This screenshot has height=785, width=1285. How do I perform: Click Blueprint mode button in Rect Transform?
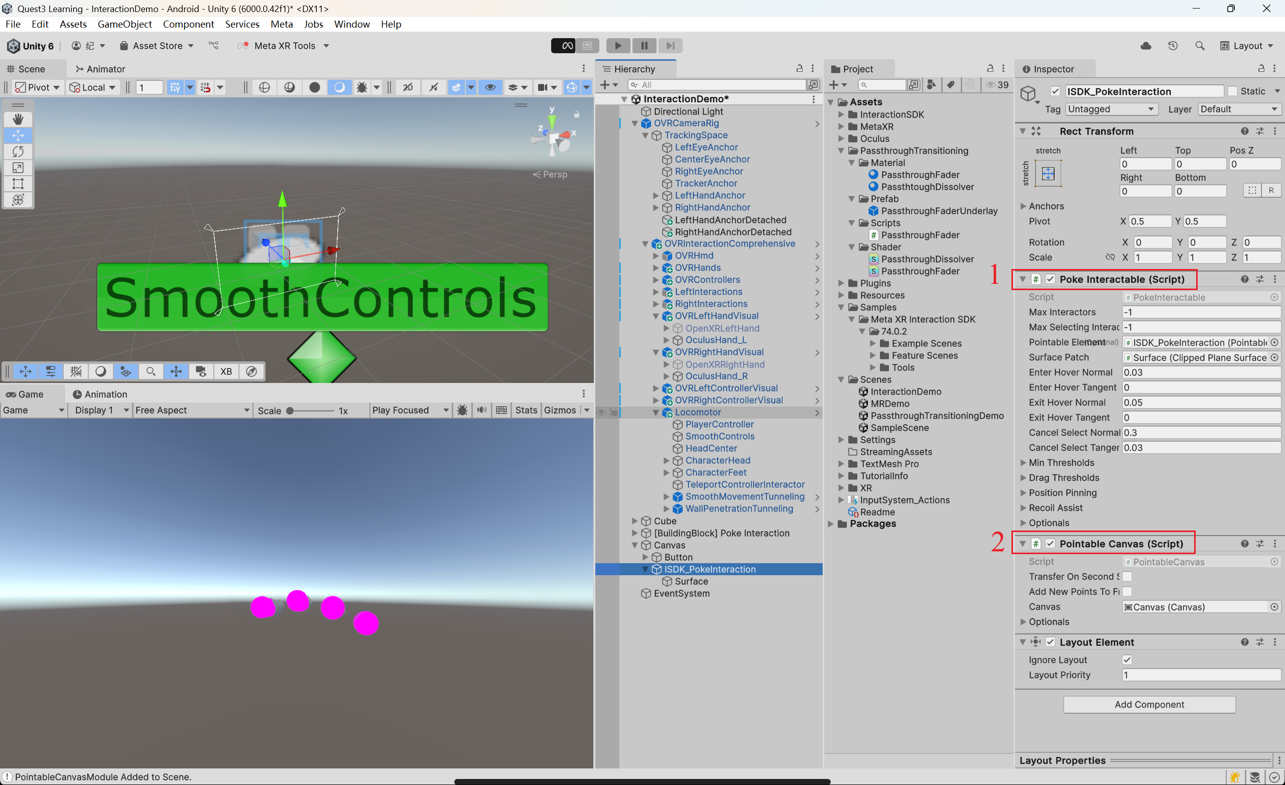(x=1252, y=191)
